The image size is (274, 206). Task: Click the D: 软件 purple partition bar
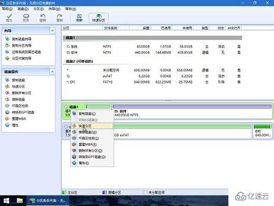(x=192, y=106)
